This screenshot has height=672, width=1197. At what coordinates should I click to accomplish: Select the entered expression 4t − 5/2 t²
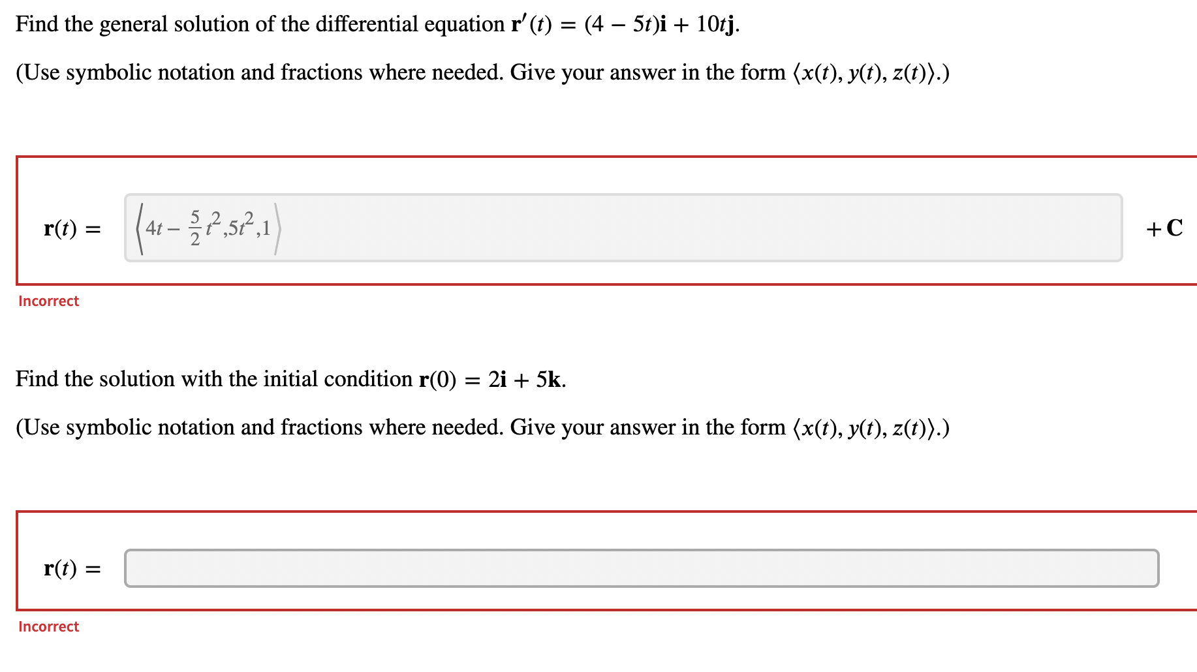[x=176, y=230]
